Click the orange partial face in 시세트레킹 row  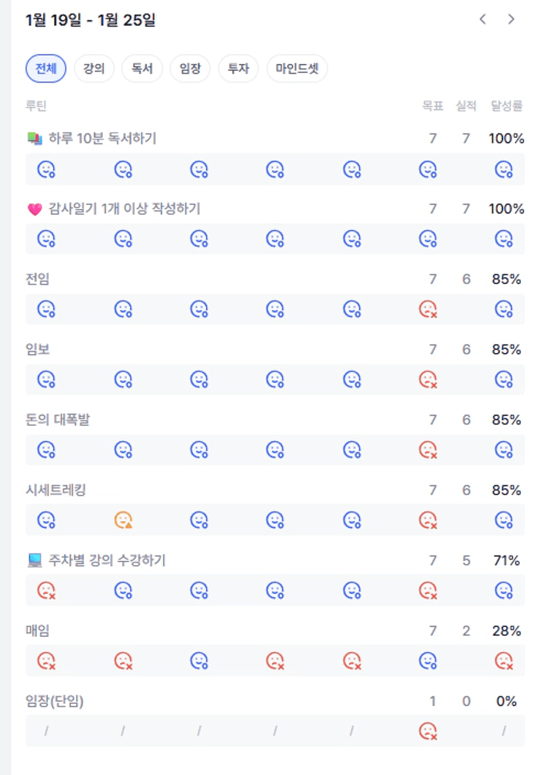[x=123, y=520]
